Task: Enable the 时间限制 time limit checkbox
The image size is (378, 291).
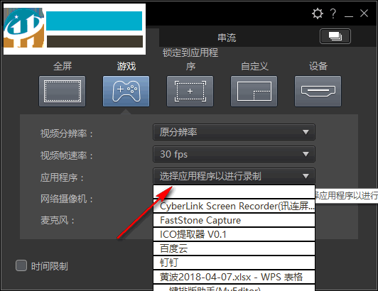Action: tap(21, 265)
